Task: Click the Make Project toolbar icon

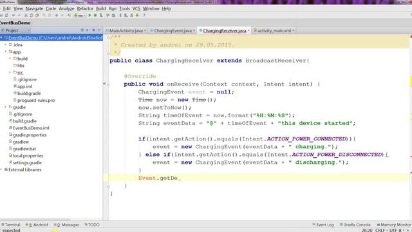Action: (69, 15)
